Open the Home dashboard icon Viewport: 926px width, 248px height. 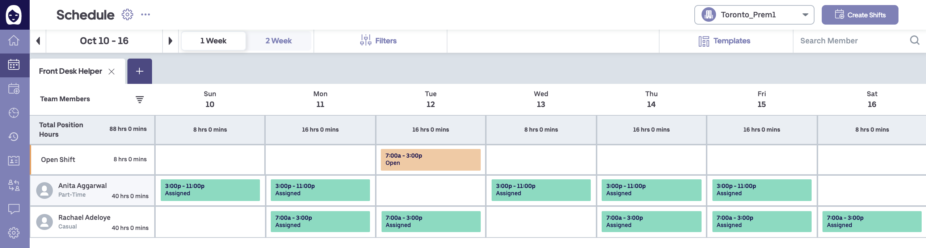pyautogui.click(x=13, y=41)
